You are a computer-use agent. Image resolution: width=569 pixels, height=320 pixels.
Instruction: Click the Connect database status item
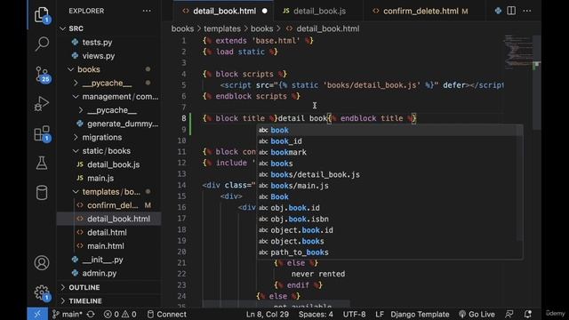coord(167,314)
